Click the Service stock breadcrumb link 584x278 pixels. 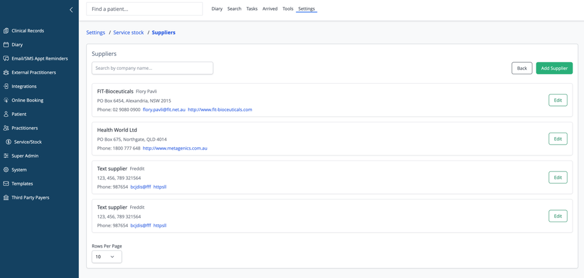[128, 32]
